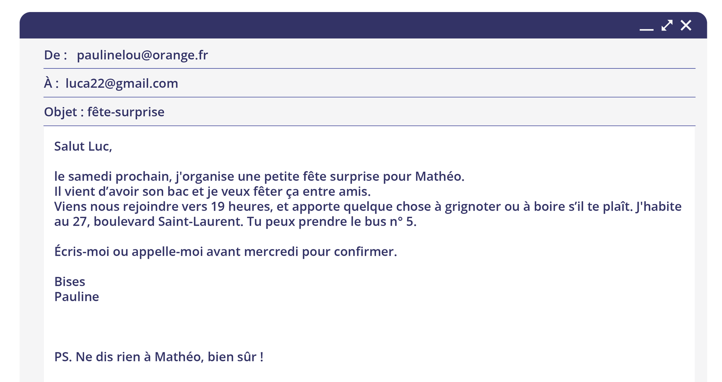Image resolution: width=722 pixels, height=382 pixels.
Task: Click the signature "Pauline"
Action: (x=76, y=297)
